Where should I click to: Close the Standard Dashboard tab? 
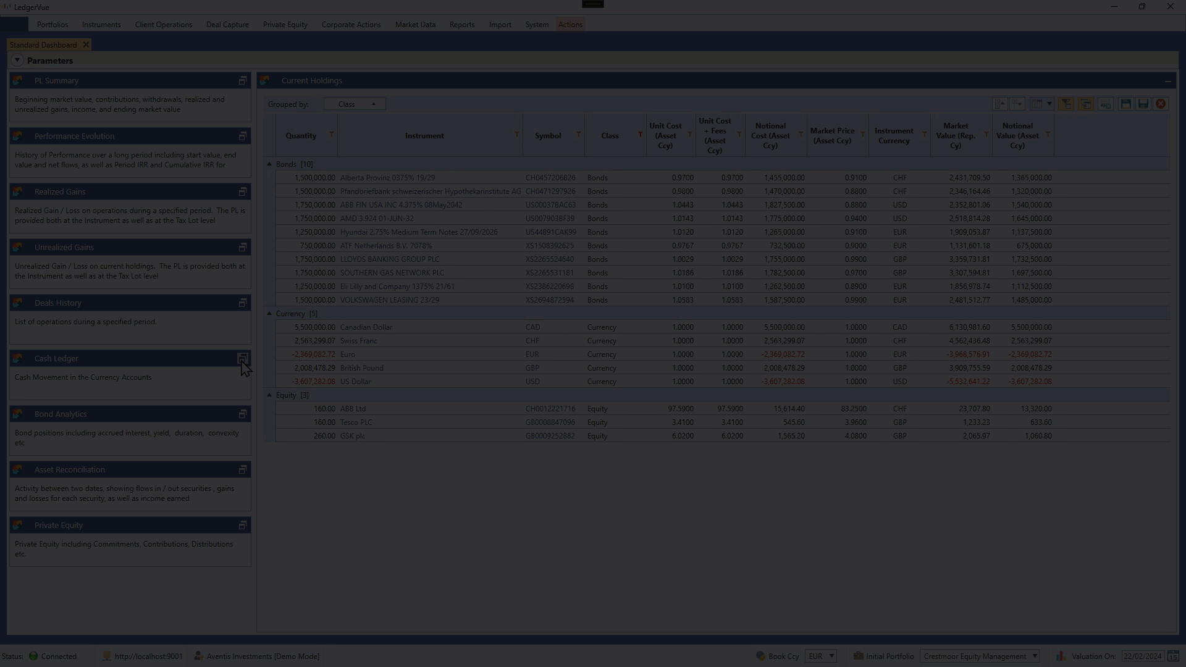86,44
